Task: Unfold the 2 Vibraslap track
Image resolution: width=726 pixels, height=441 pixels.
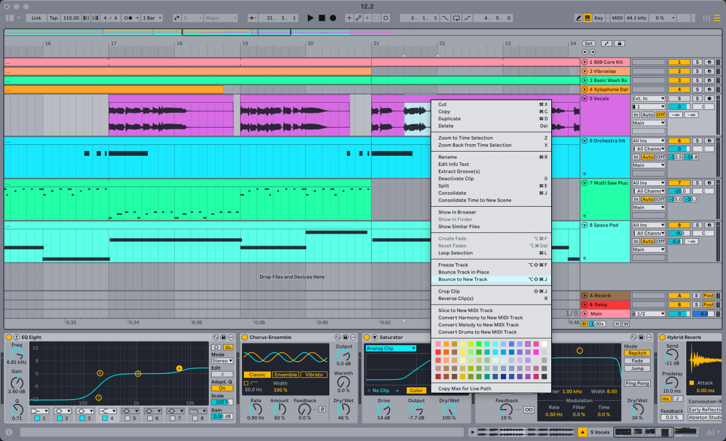Action: [x=584, y=71]
